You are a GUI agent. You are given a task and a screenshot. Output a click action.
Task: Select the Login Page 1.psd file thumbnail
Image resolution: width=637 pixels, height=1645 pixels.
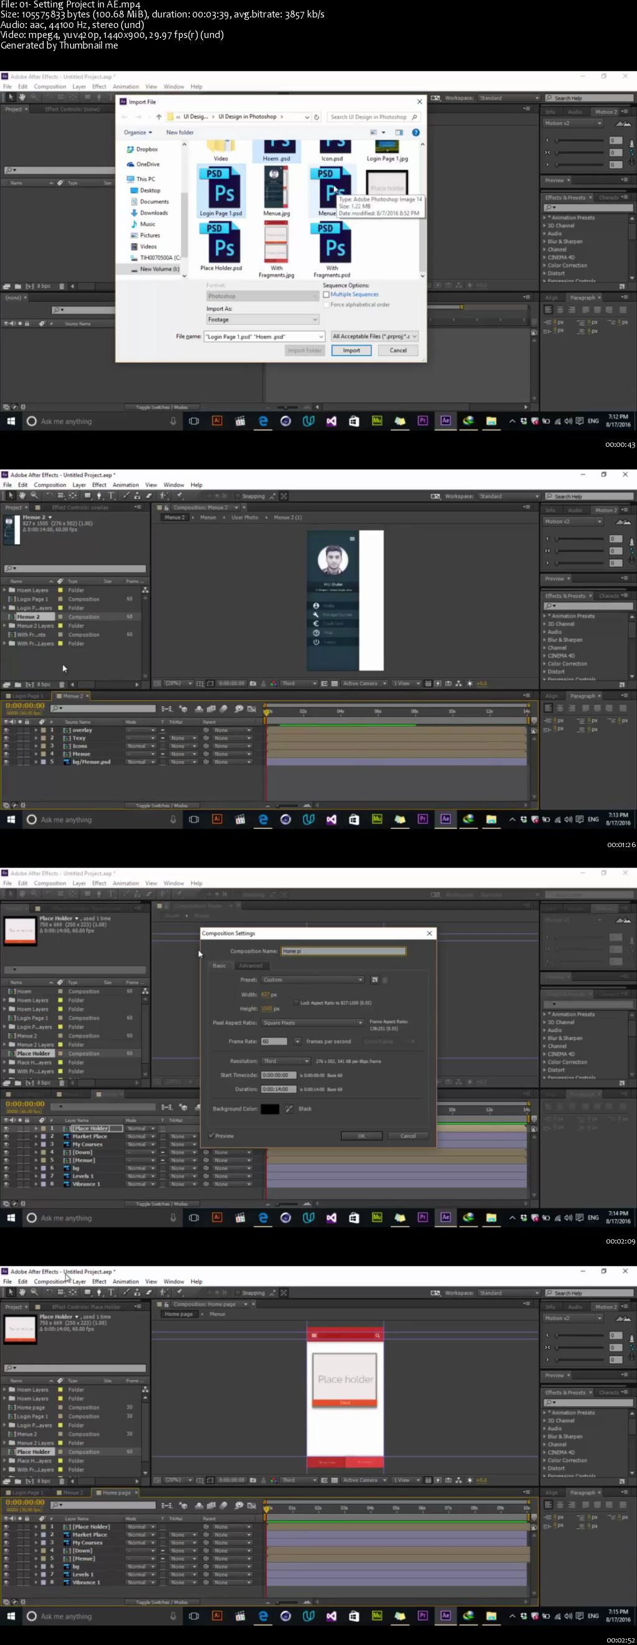pos(220,191)
